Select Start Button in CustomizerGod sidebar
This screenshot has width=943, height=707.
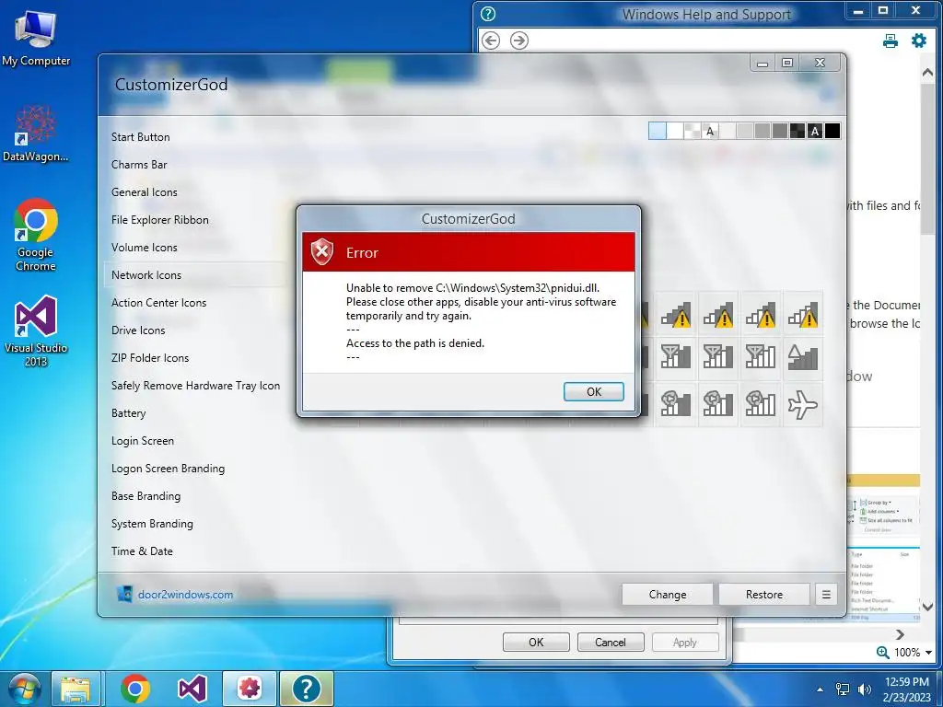[x=140, y=137]
